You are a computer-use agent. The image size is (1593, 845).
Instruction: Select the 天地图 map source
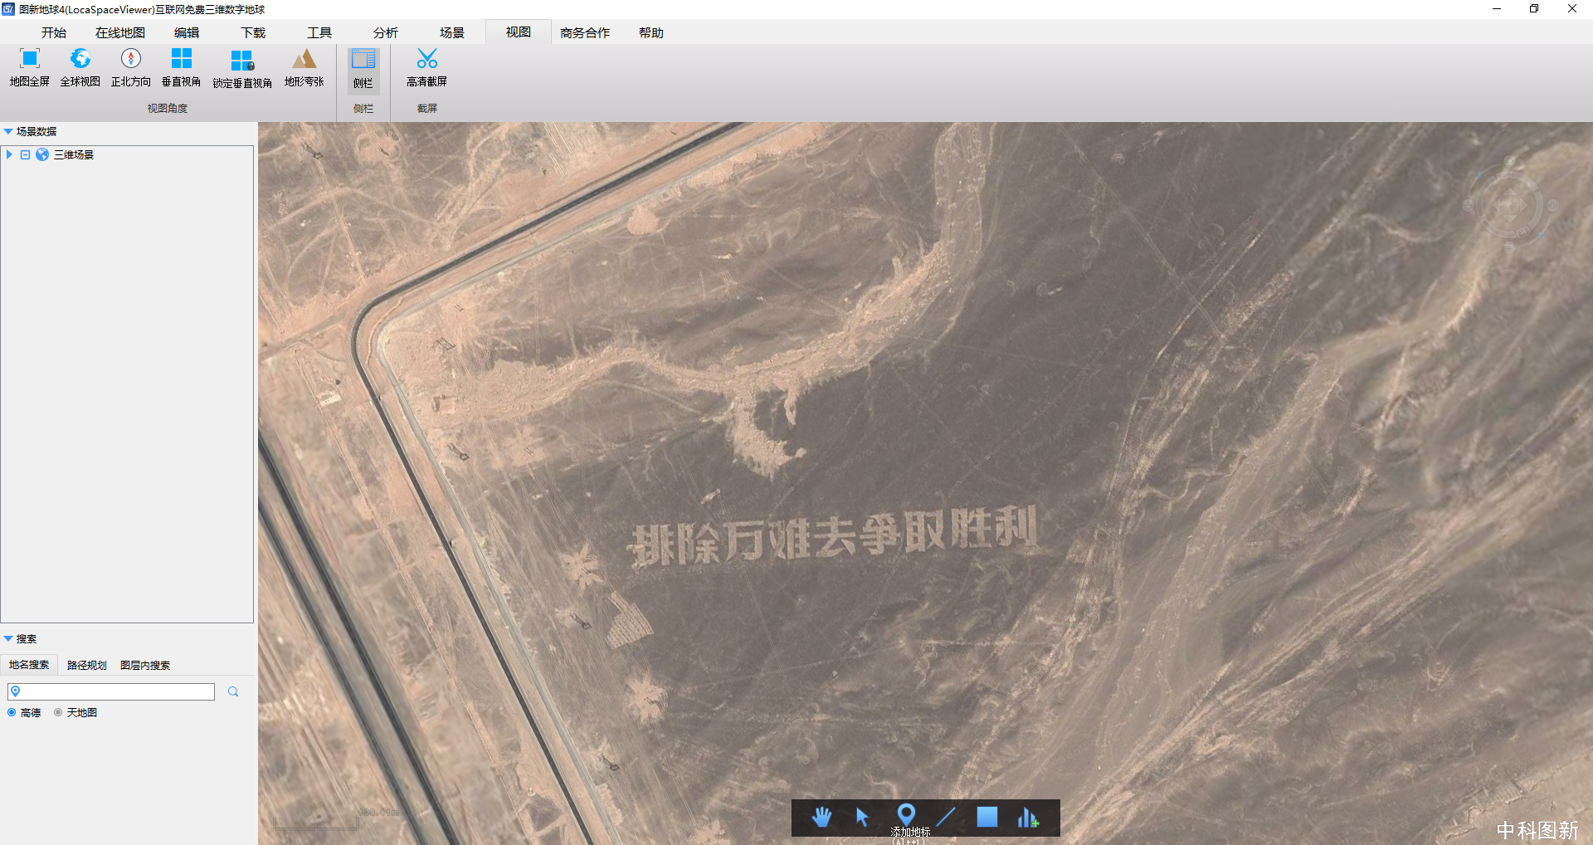pos(57,712)
